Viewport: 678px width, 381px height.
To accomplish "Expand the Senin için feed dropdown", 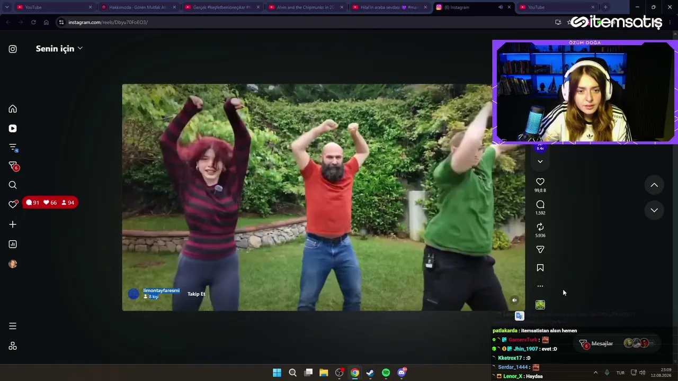I will tap(59, 49).
